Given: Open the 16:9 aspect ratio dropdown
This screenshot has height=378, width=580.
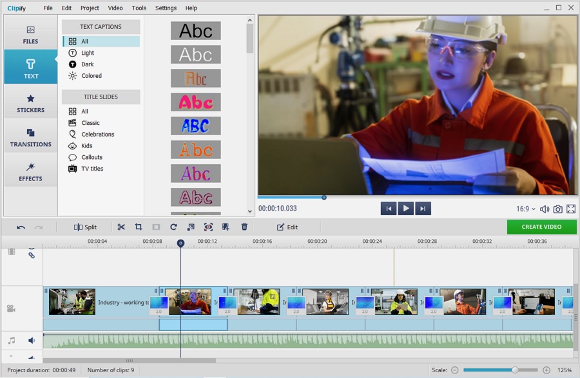Looking at the screenshot, I should click(x=525, y=209).
